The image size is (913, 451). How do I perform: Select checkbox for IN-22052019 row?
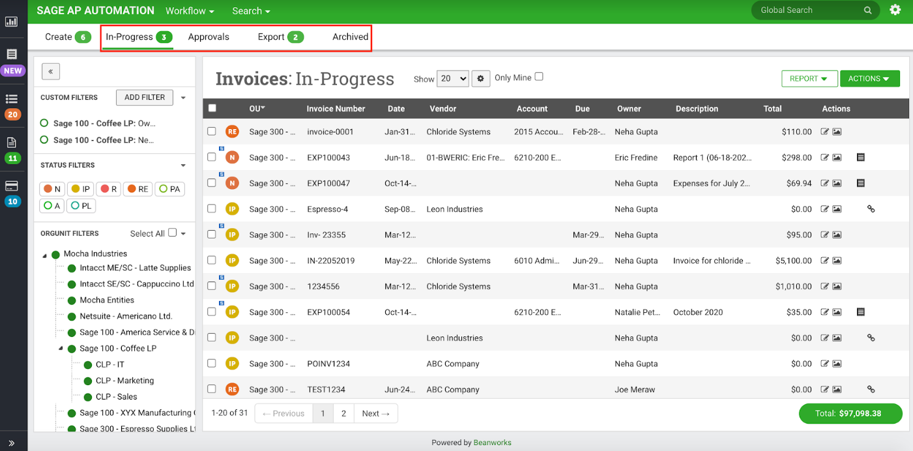pyautogui.click(x=212, y=260)
